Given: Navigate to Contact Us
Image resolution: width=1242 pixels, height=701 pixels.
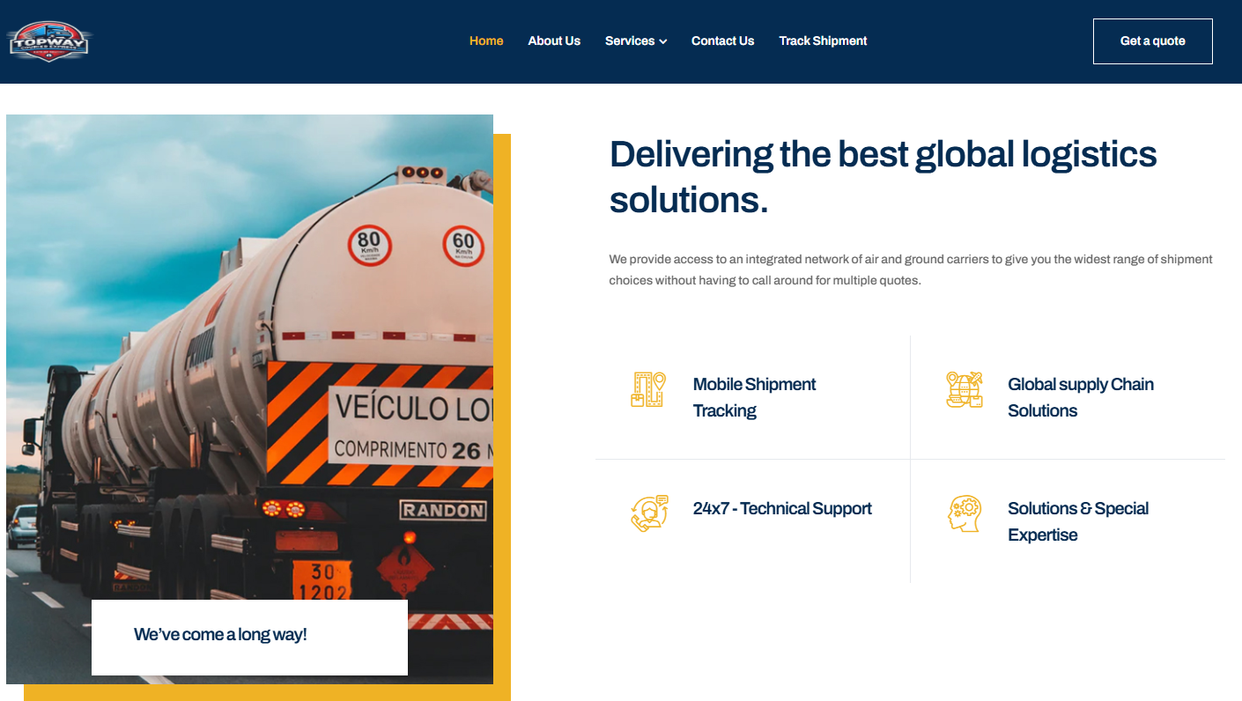Looking at the screenshot, I should tap(722, 41).
